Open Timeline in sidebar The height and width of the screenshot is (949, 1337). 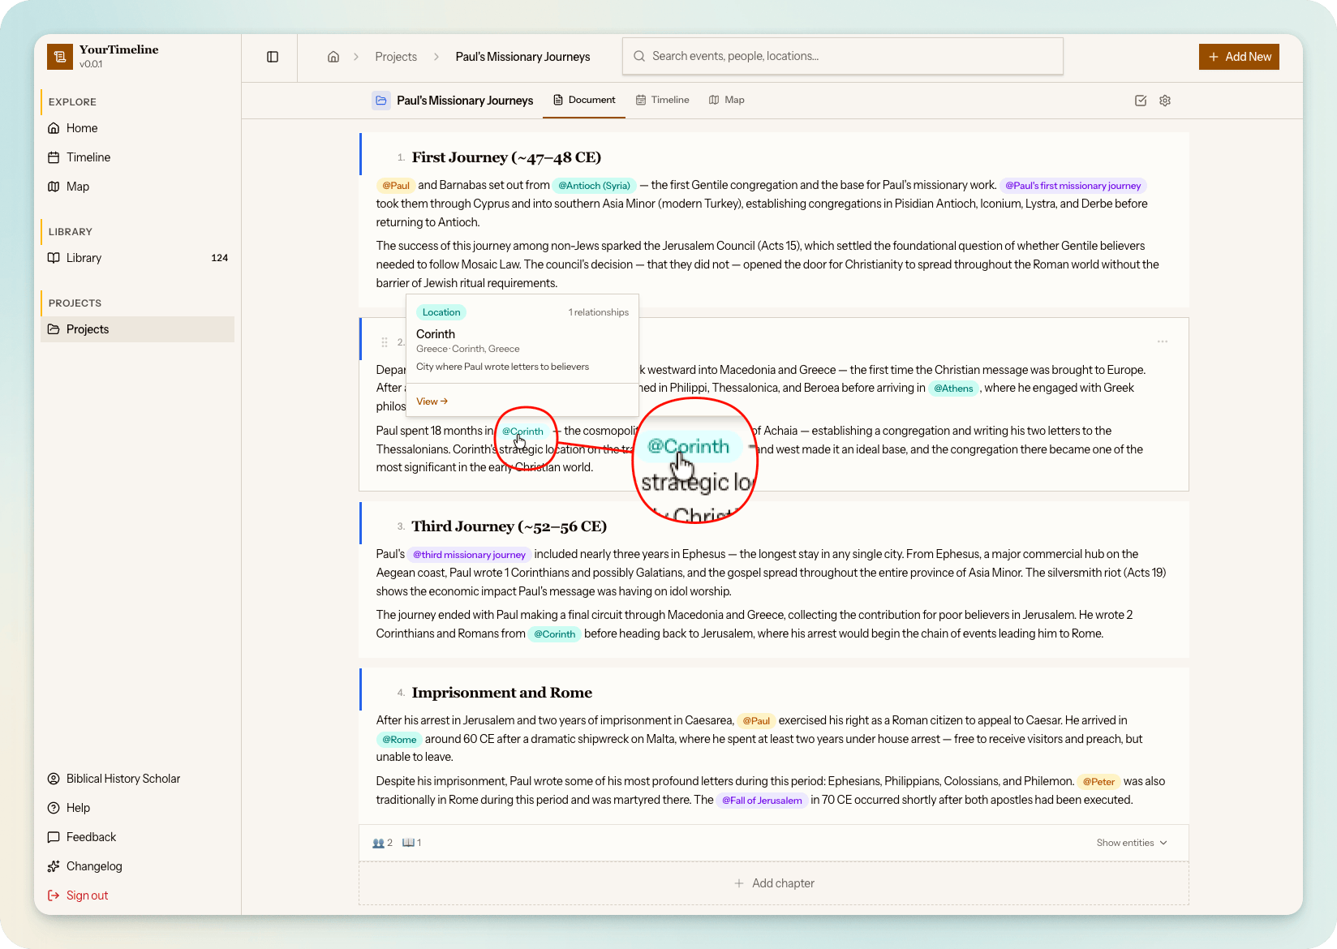138,157
